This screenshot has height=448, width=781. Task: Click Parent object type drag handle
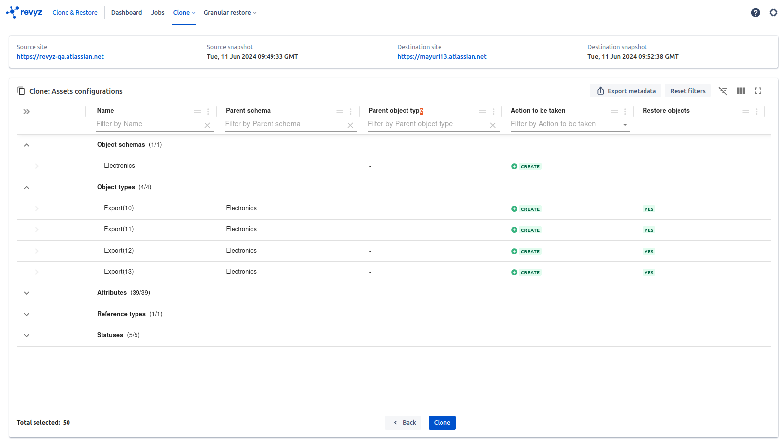(483, 112)
